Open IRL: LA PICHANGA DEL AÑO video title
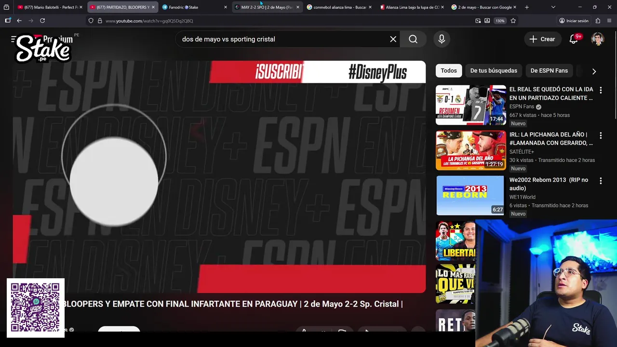The image size is (617, 347). (x=551, y=139)
